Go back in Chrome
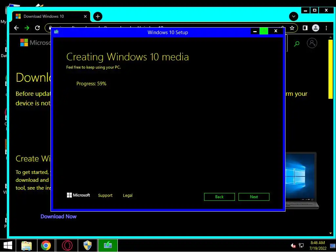This screenshot has height=252, width=336. tap(16, 28)
